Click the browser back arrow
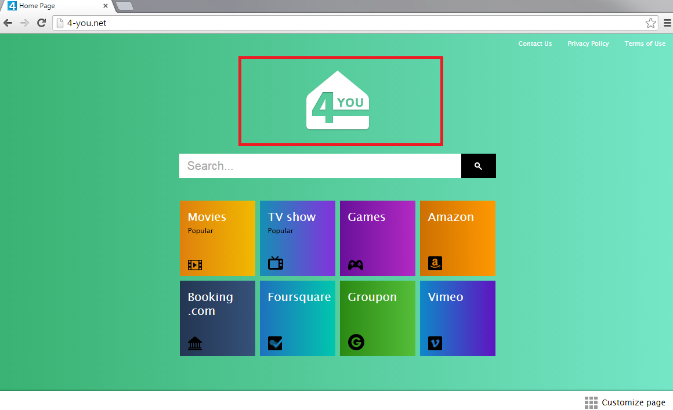This screenshot has width=673, height=410. pos(8,23)
